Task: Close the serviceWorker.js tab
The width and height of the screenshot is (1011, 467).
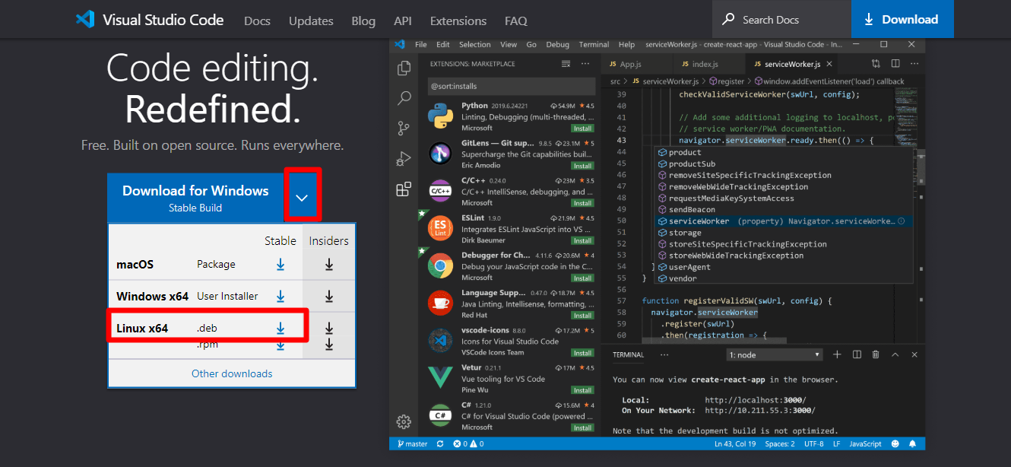Action: (829, 64)
